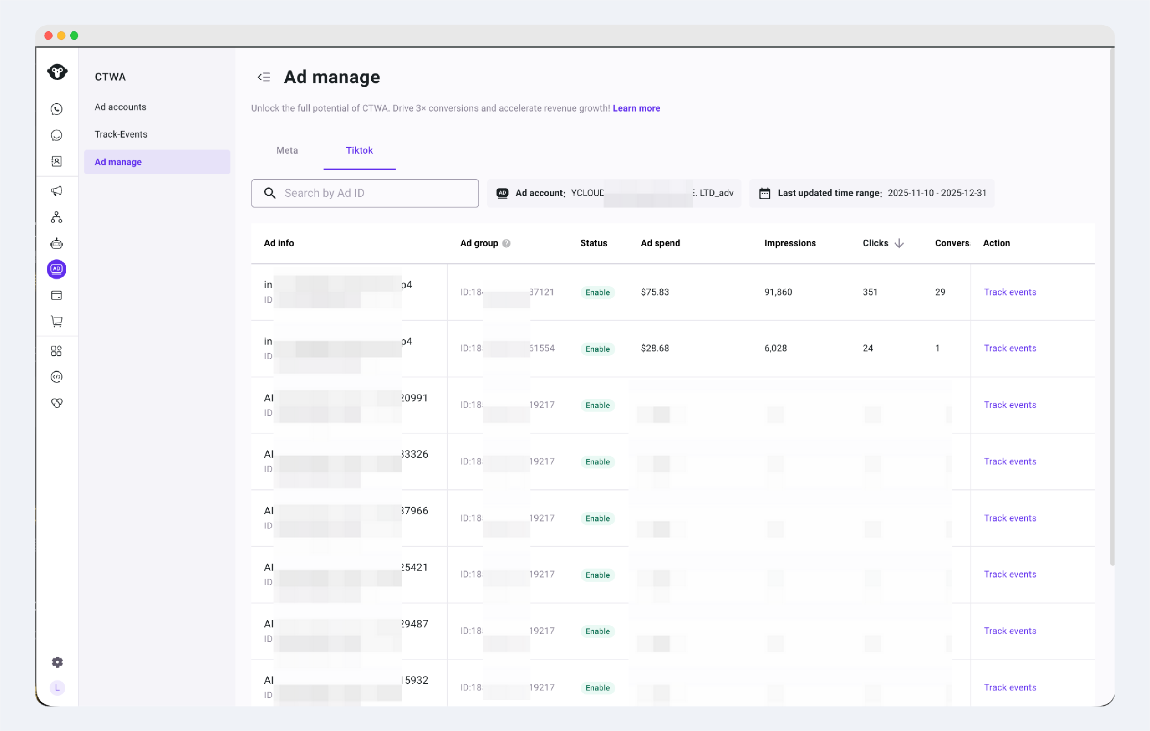Click Track events for the $75.83 ad

[x=1009, y=292]
